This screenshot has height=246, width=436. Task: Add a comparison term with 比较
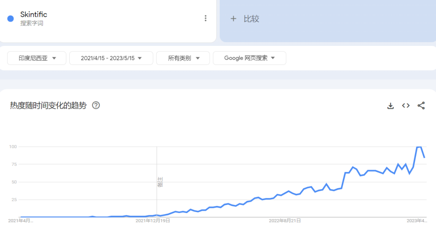pos(245,19)
